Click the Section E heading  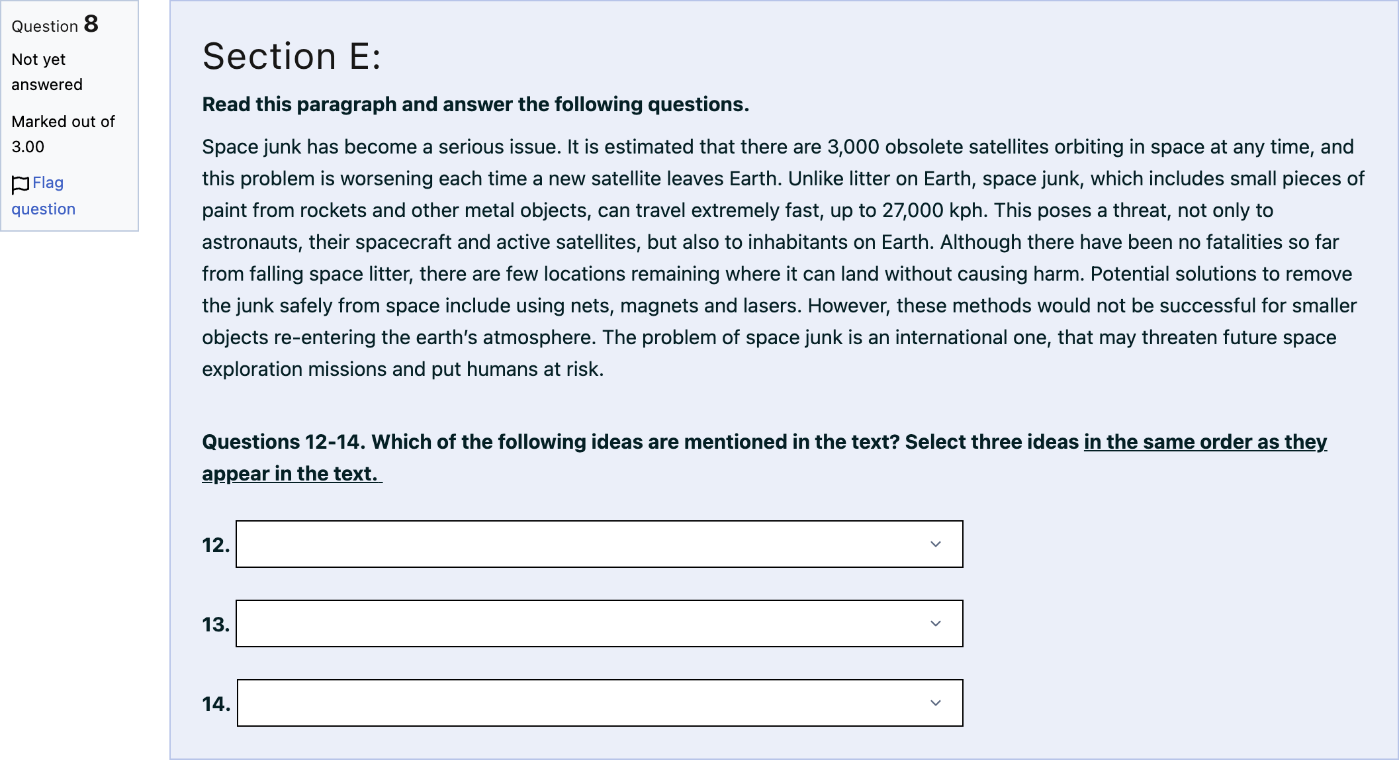point(291,56)
